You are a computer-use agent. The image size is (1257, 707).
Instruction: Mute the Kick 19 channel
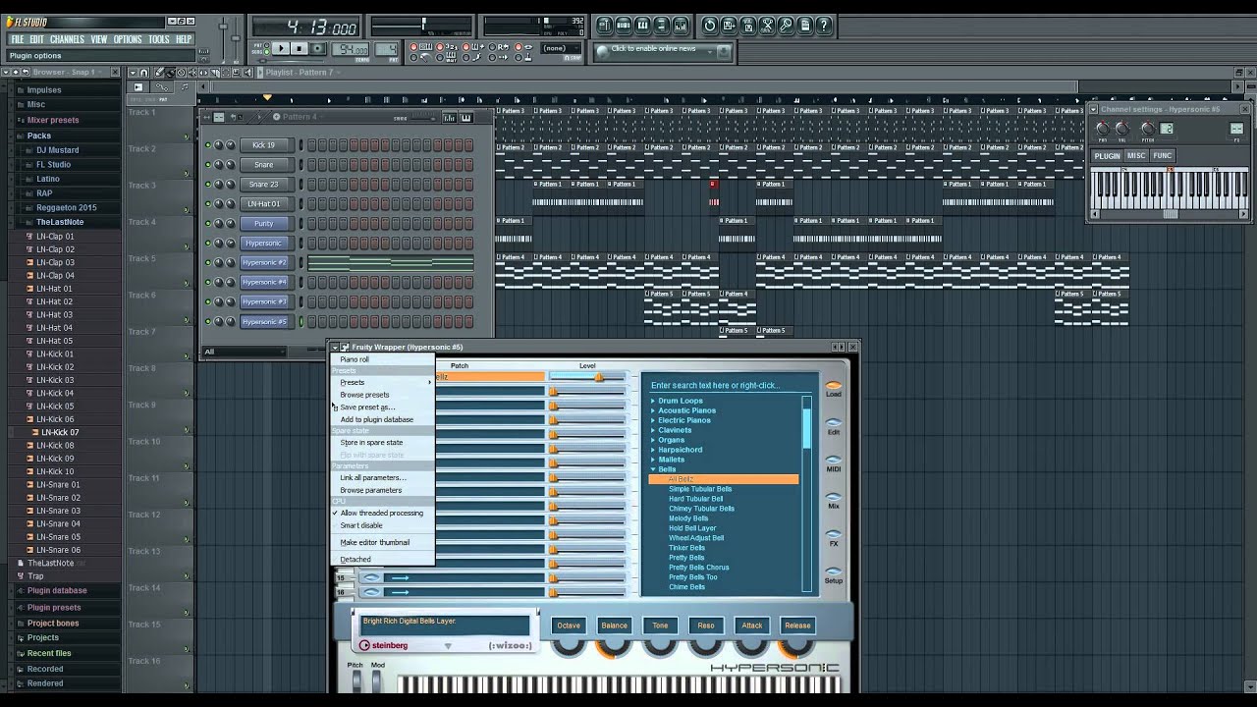(208, 145)
